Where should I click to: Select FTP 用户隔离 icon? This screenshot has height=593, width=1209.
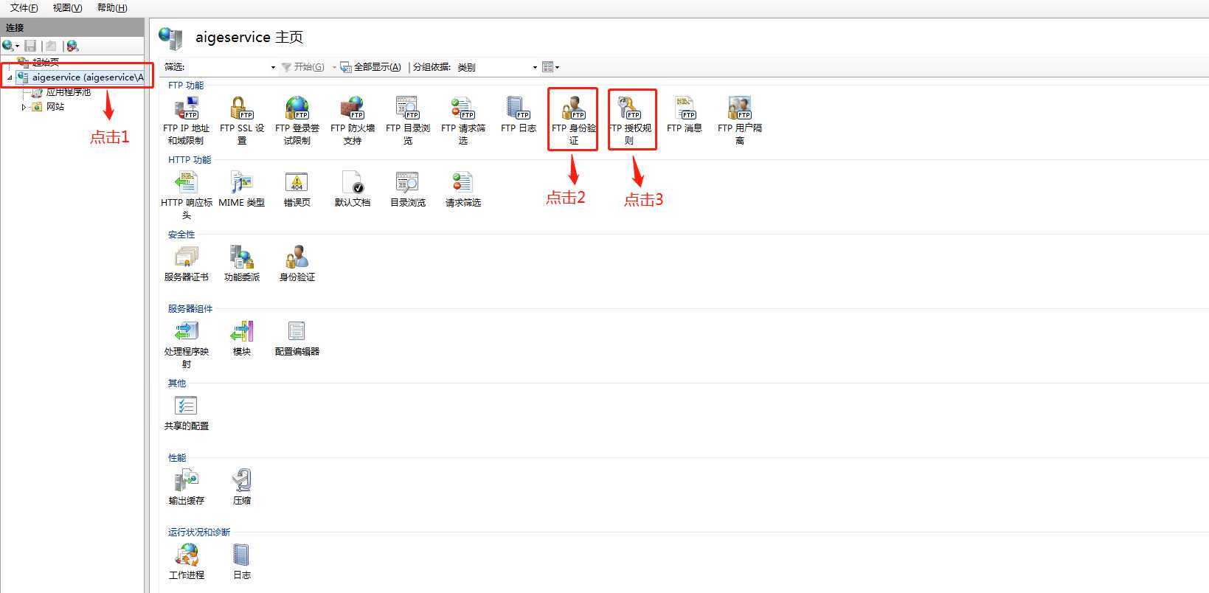pyautogui.click(x=739, y=121)
